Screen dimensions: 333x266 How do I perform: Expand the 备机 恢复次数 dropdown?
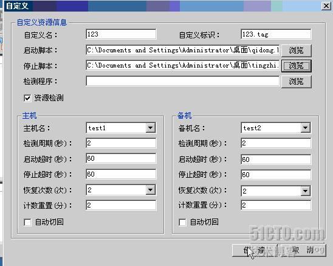click(305, 191)
